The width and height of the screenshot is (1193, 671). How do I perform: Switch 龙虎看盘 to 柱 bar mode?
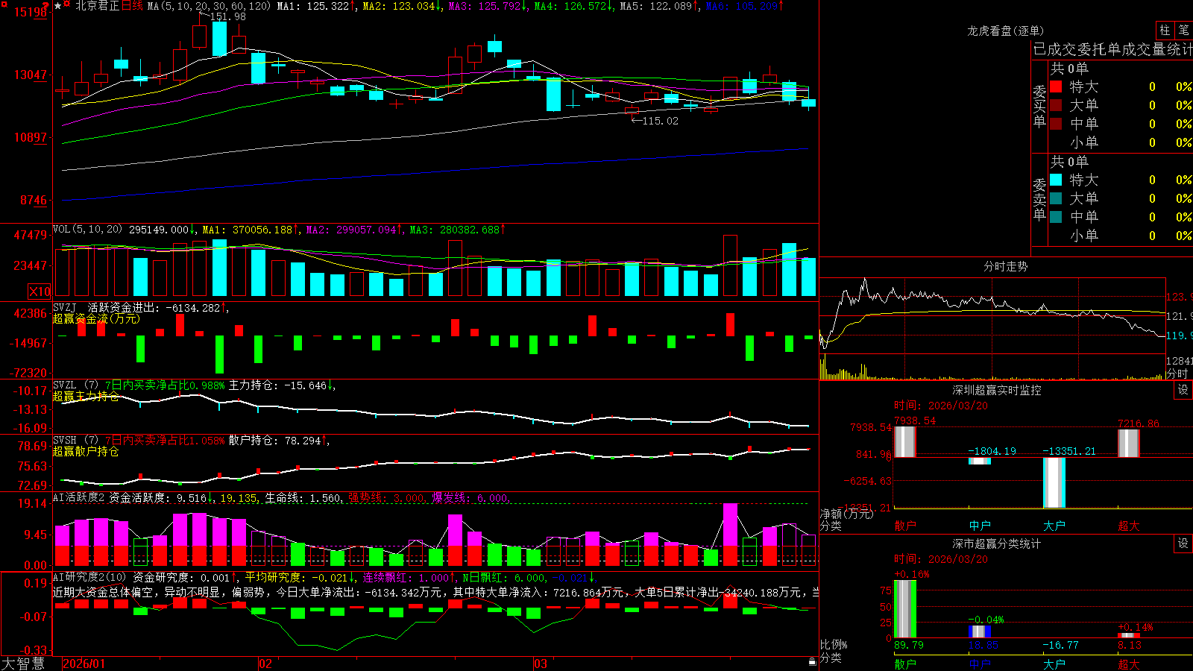[1165, 30]
